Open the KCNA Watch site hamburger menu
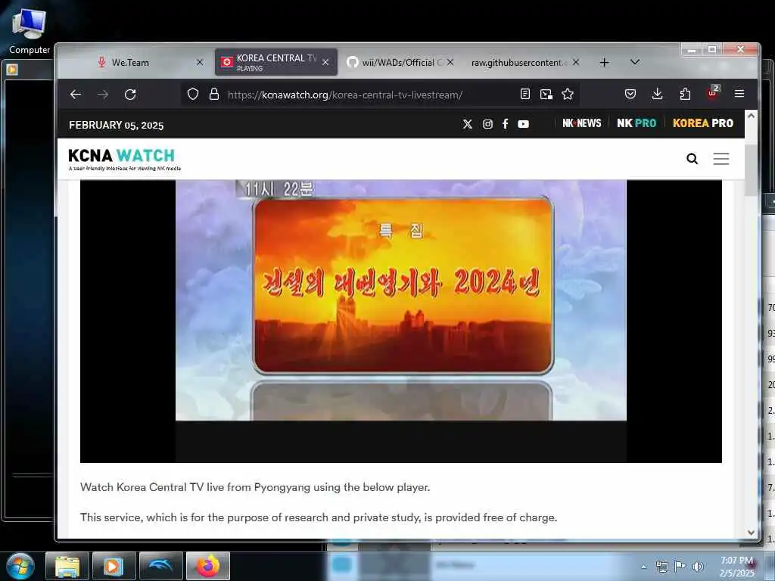 721,159
